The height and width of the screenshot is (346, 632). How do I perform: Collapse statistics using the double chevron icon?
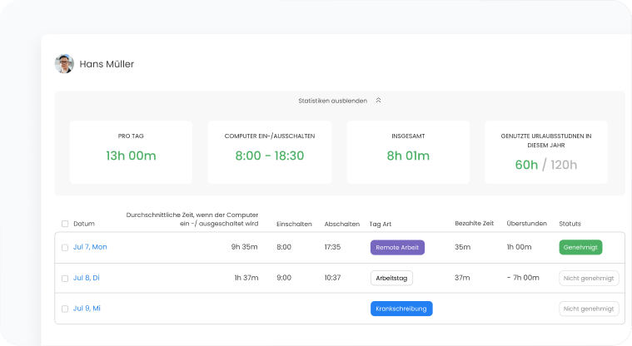378,101
